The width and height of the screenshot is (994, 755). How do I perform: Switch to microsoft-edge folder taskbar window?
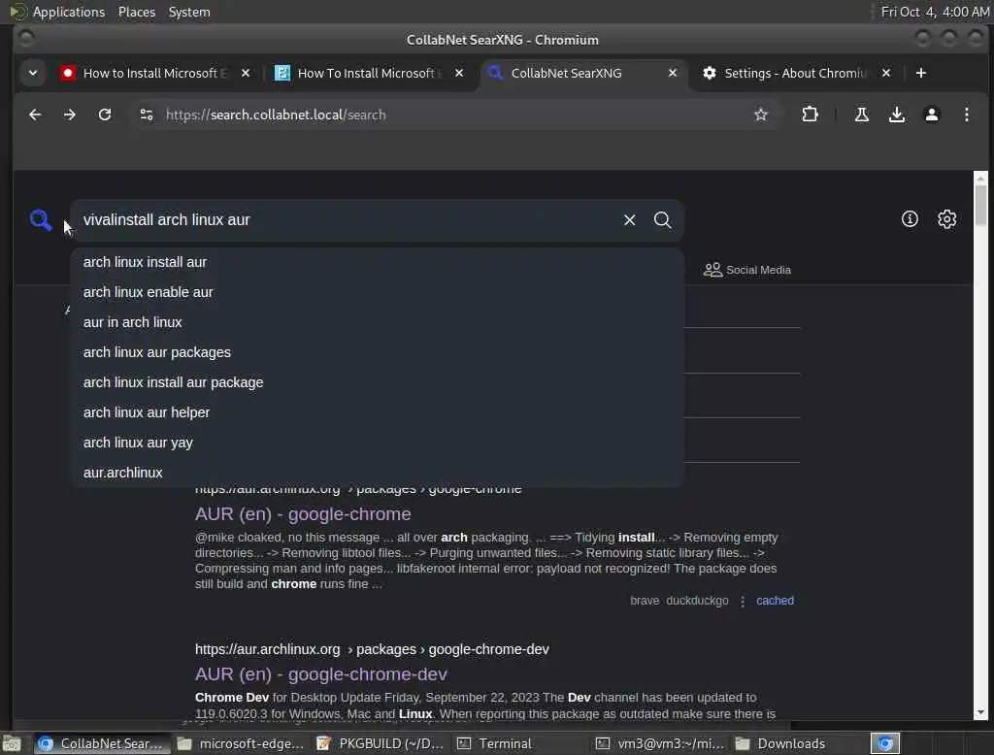coord(241,743)
